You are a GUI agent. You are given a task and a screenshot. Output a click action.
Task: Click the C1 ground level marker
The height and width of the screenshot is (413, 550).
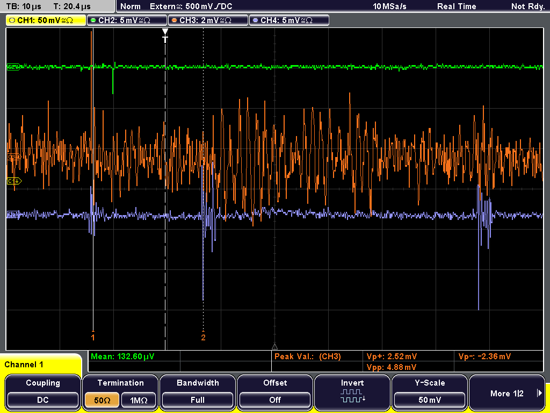coord(15,181)
